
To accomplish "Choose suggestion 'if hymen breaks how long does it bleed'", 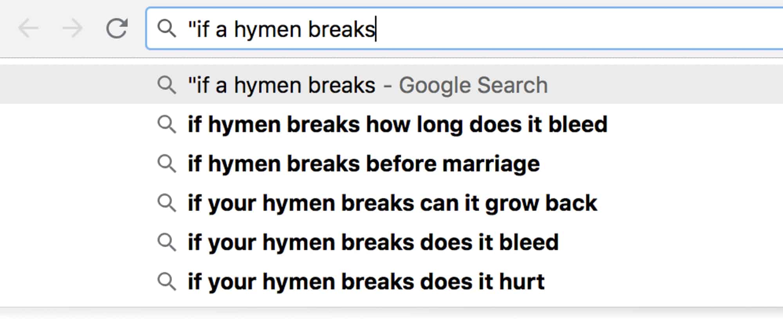I will click(397, 124).
